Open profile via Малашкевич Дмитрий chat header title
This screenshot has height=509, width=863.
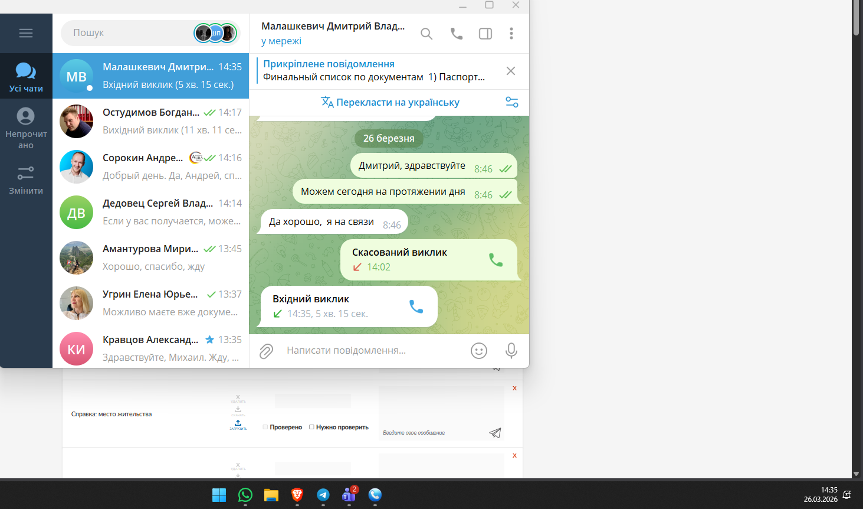pos(333,27)
